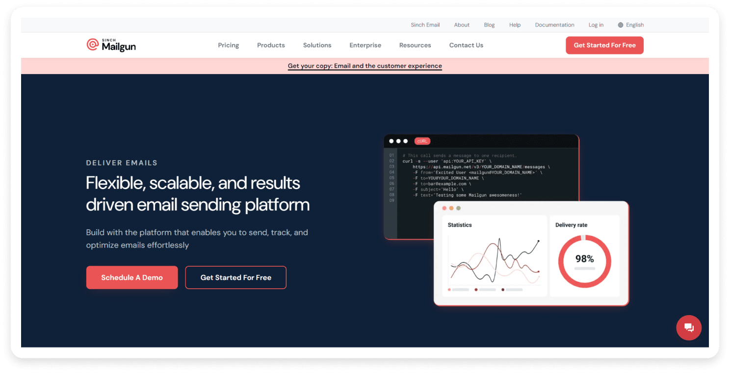Image resolution: width=730 pixels, height=373 pixels.
Task: Click the 'DELIVER EMAILS' label
Action: (x=122, y=163)
